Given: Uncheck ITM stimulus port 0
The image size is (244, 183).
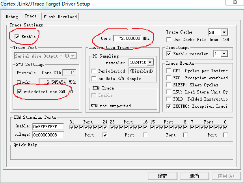Looking at the screenshot, I should [x=225, y=127].
